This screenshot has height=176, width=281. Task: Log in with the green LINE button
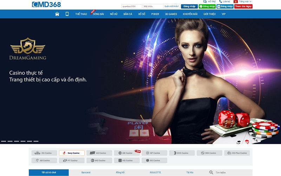207,6
